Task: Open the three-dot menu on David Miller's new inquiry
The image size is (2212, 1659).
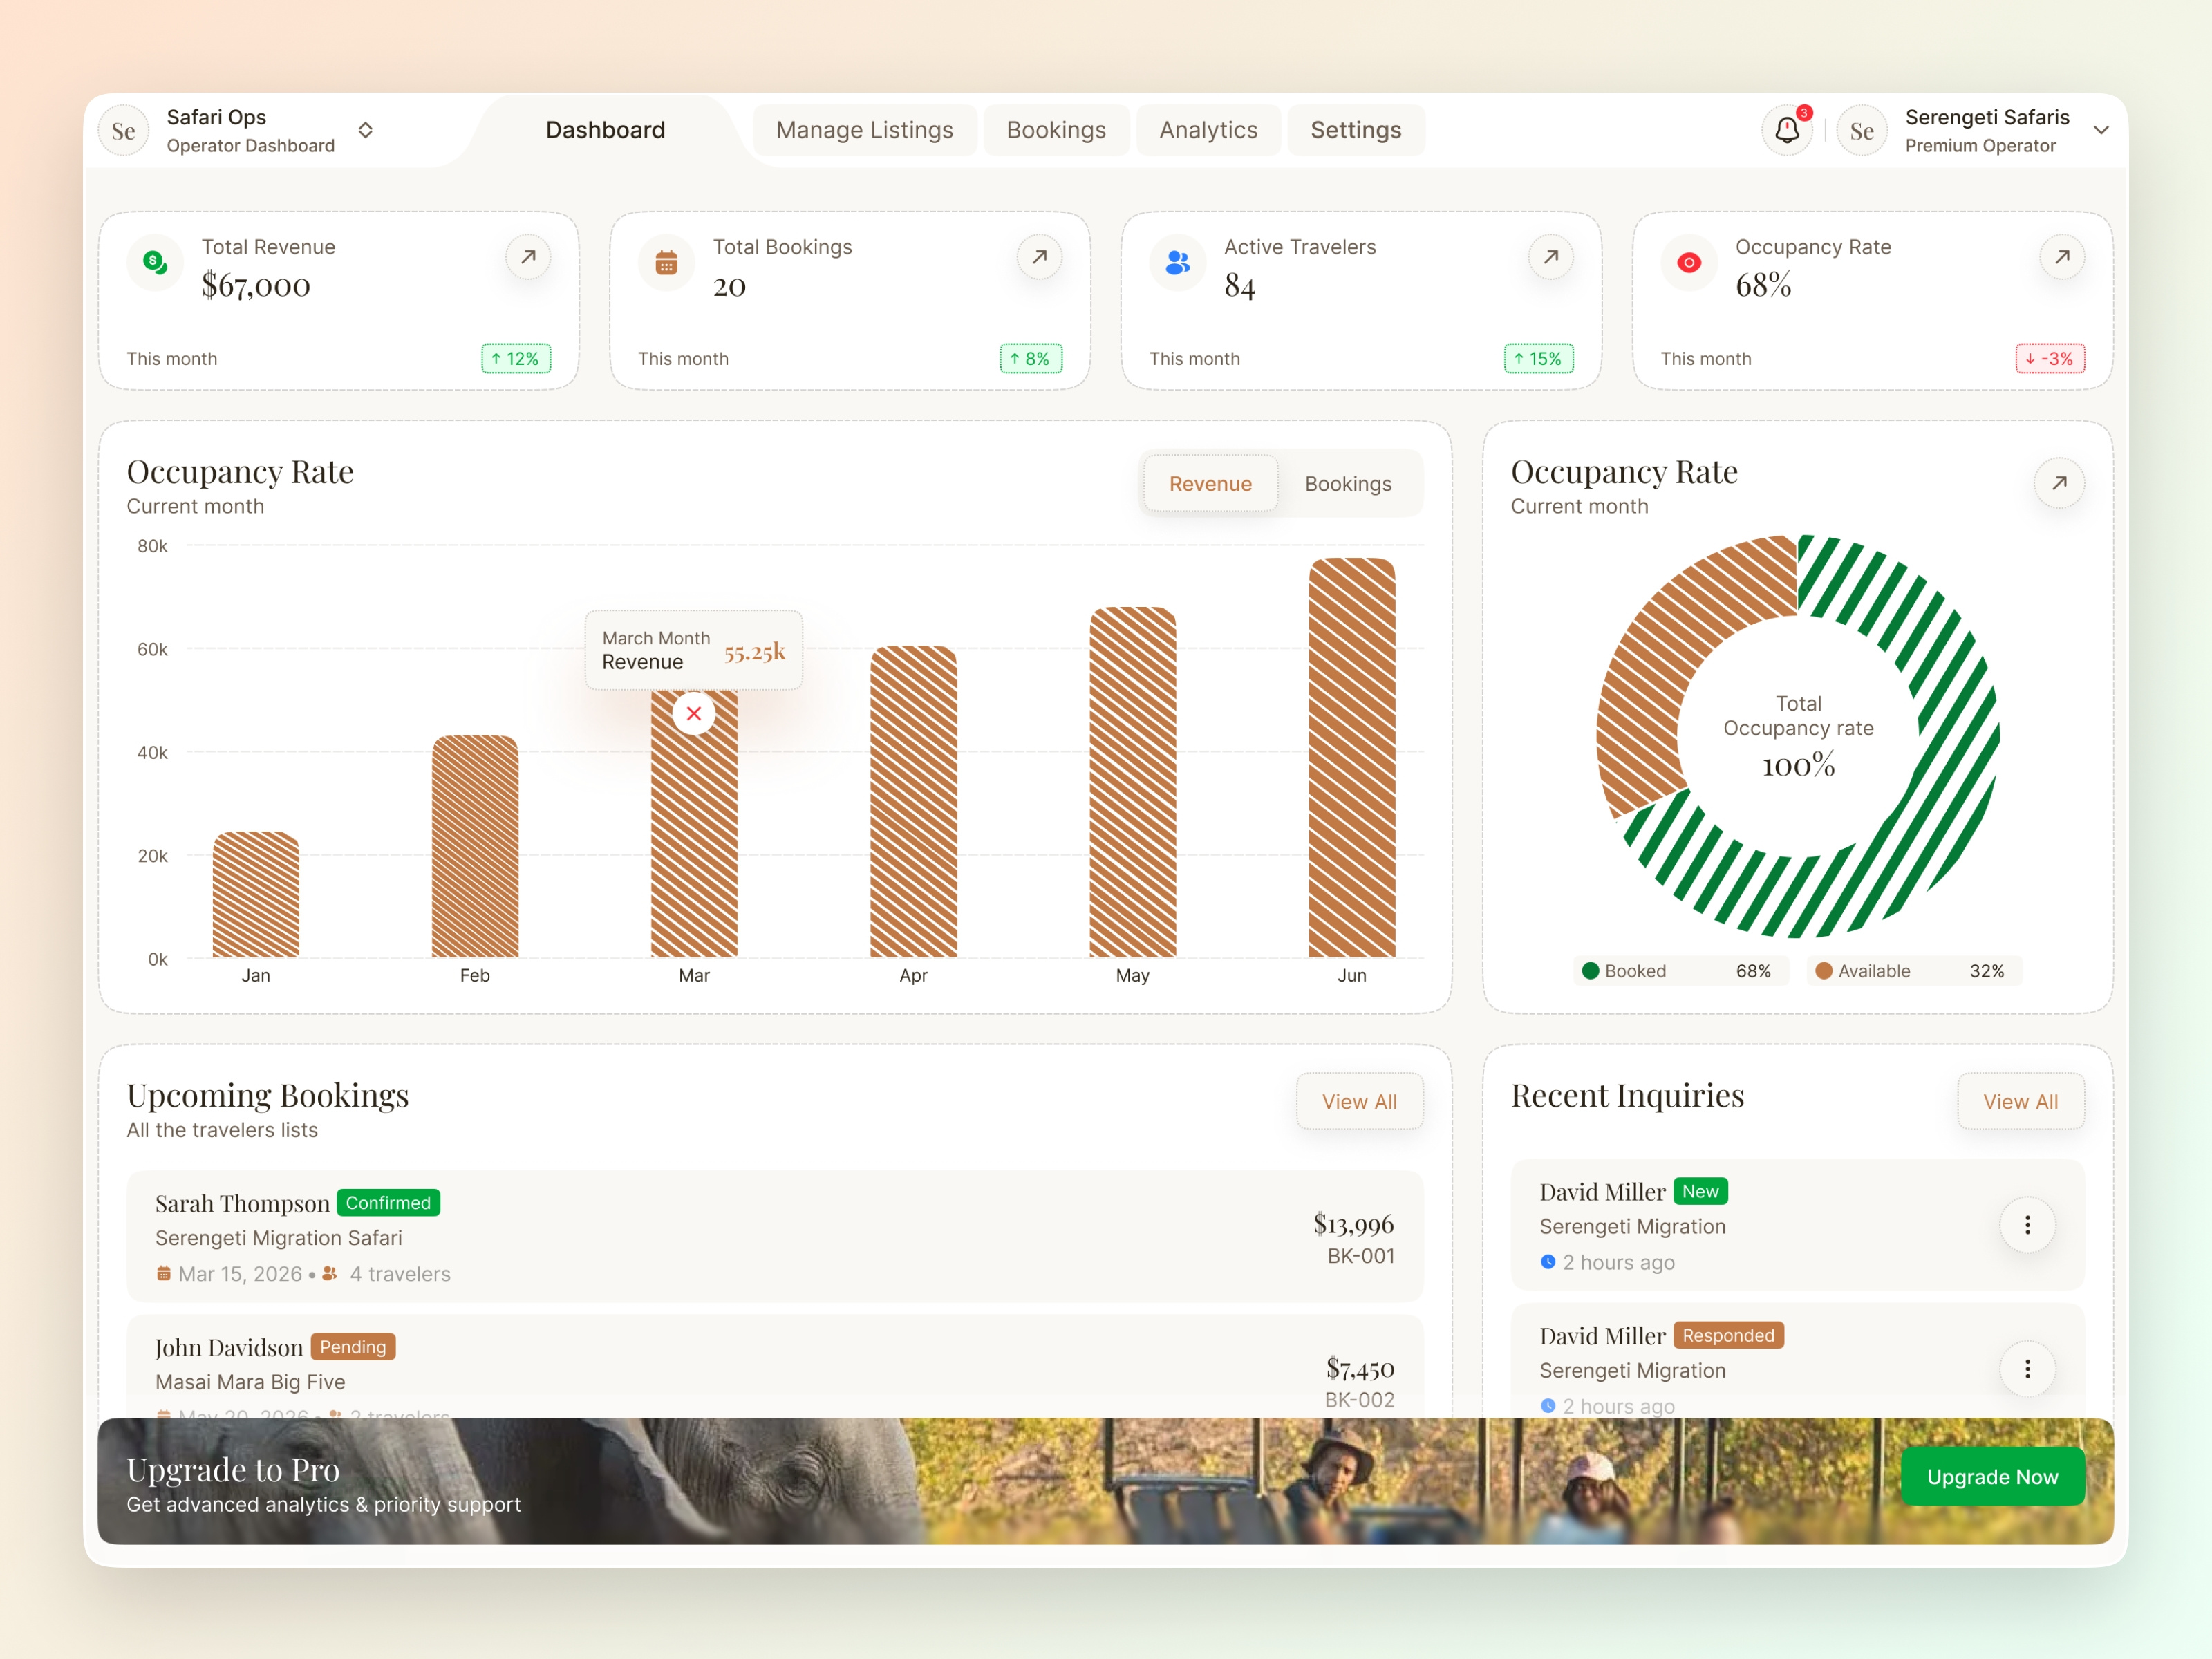Action: (x=2027, y=1224)
